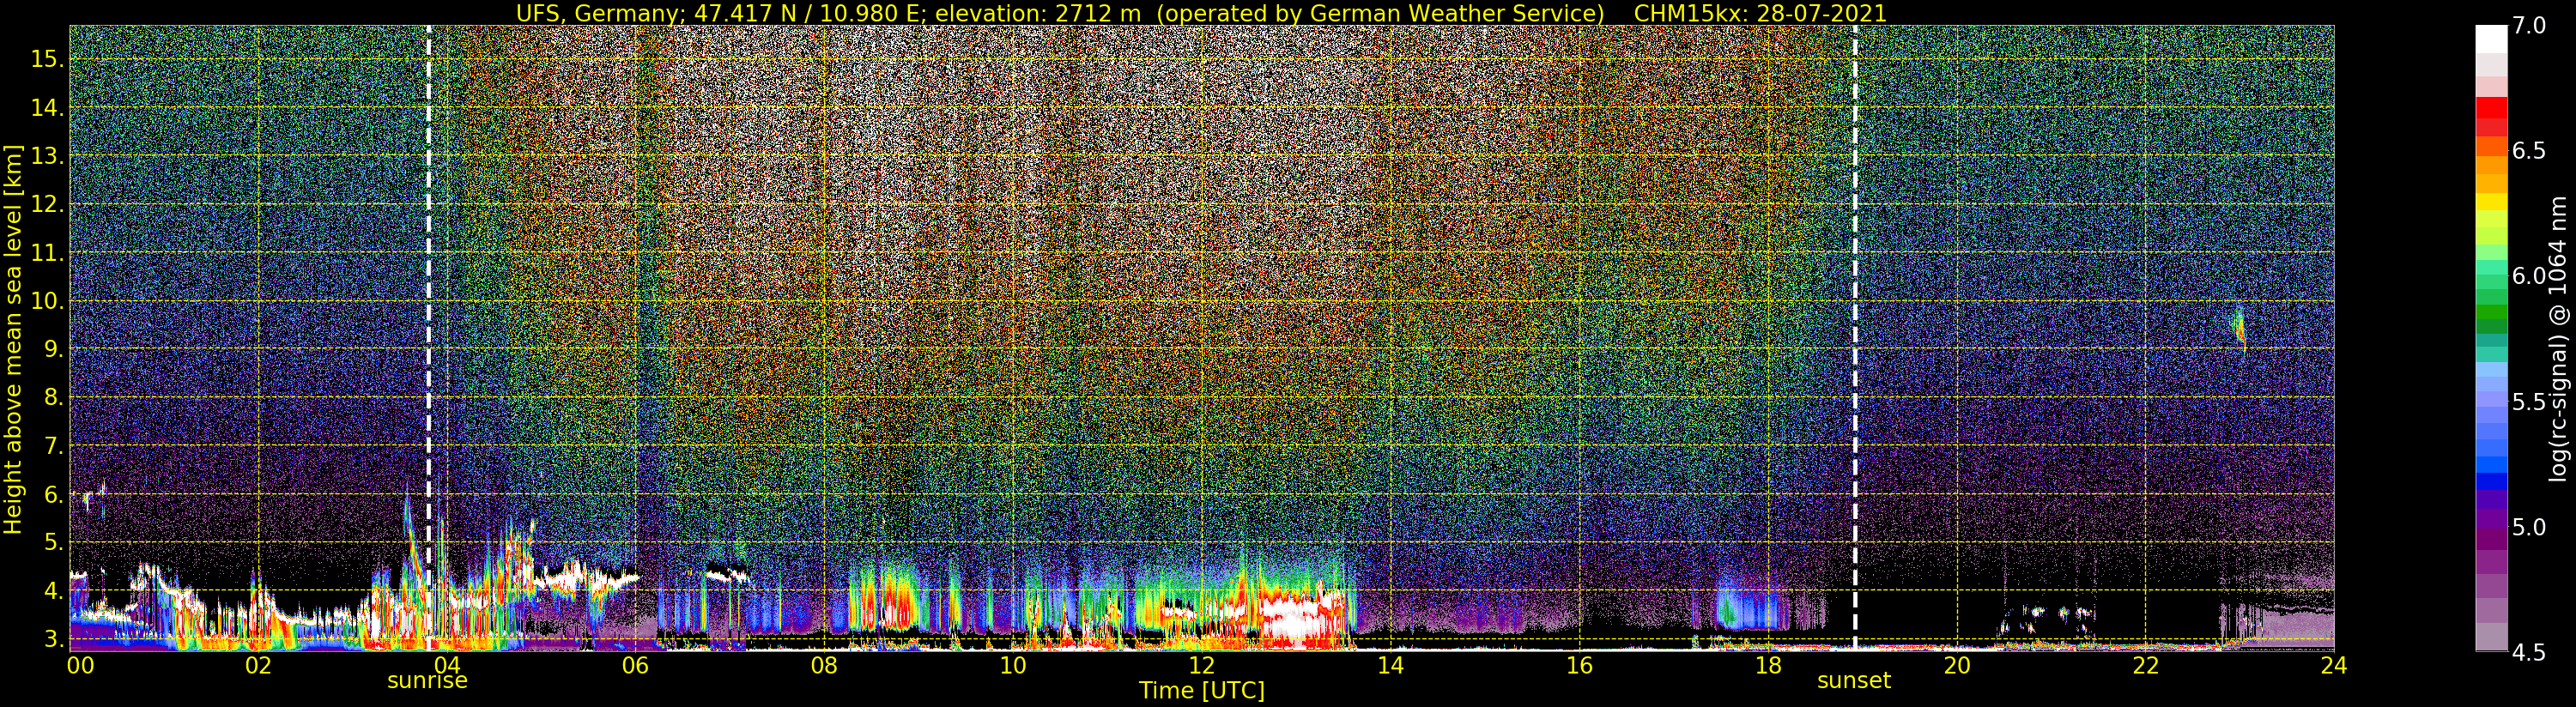Viewport: 2576px width, 707px height.
Task: Click the "18" tick on the time axis
Action: click(1768, 665)
